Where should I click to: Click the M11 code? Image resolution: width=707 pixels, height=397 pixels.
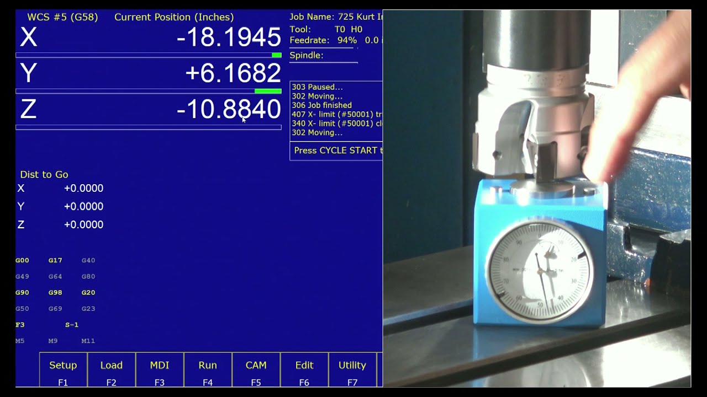click(88, 341)
